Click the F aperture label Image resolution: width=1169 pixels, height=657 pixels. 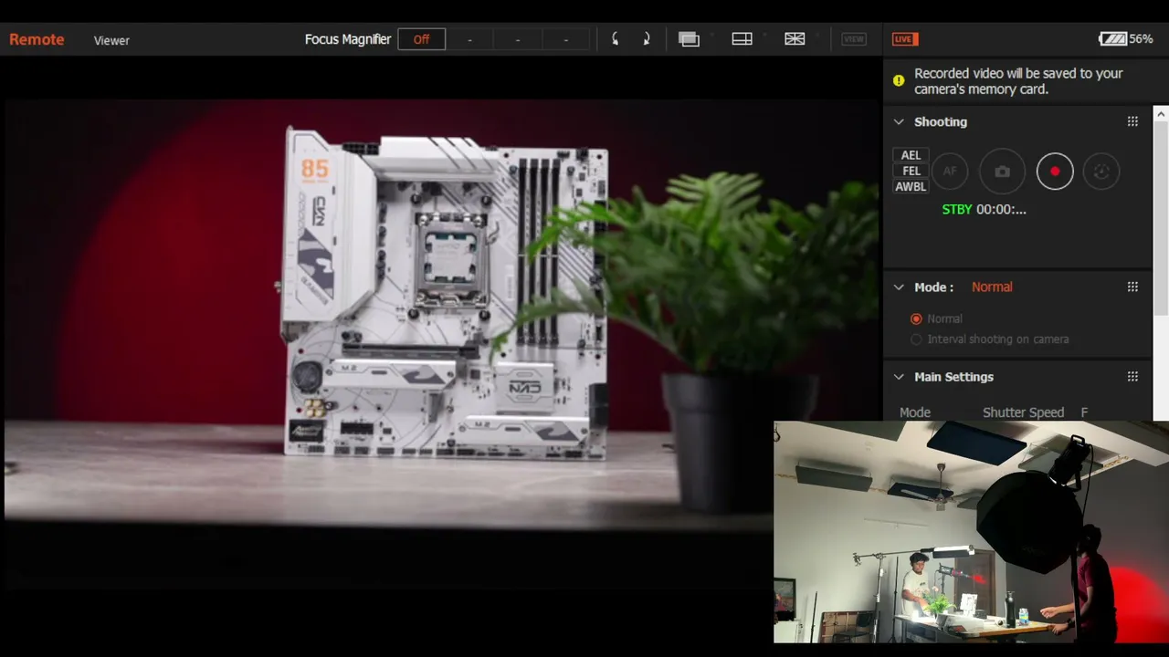tap(1084, 412)
